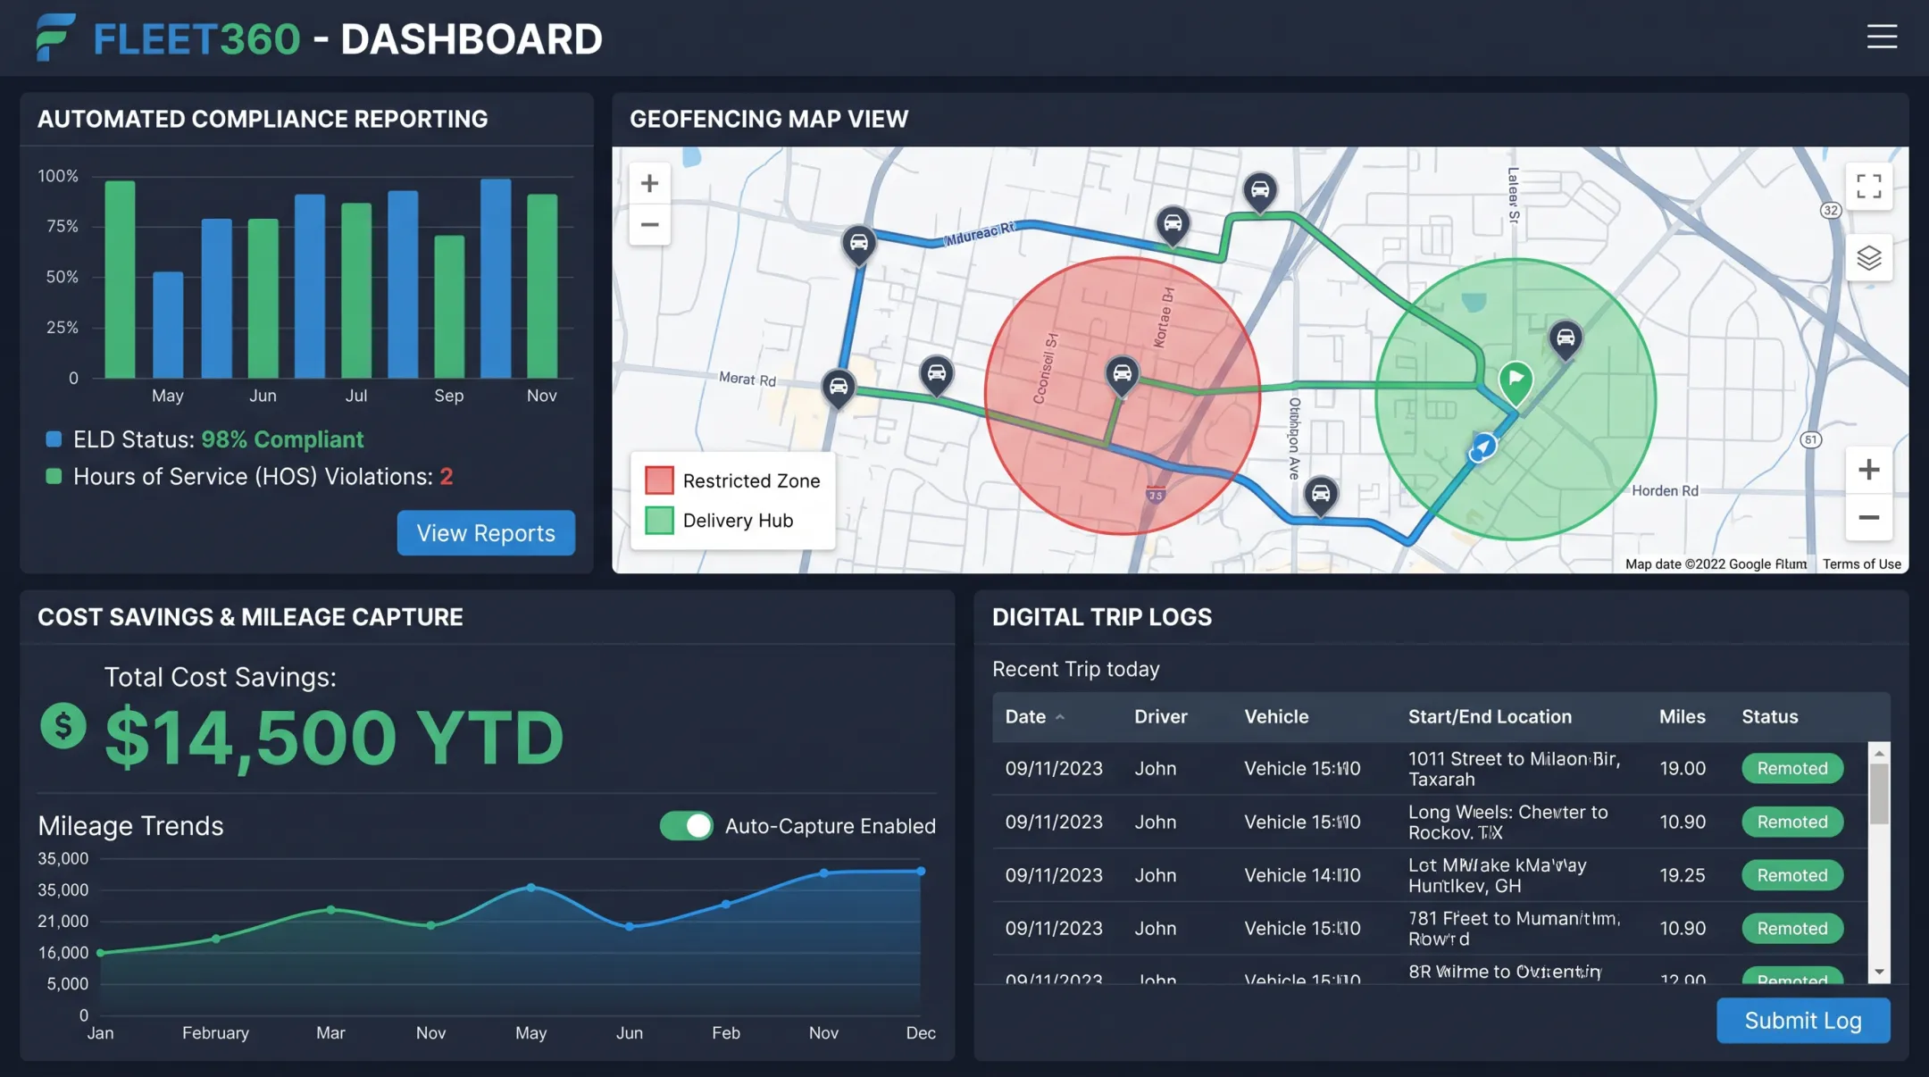
Task: Click the $14,500 YTD savings value
Action: click(x=334, y=738)
